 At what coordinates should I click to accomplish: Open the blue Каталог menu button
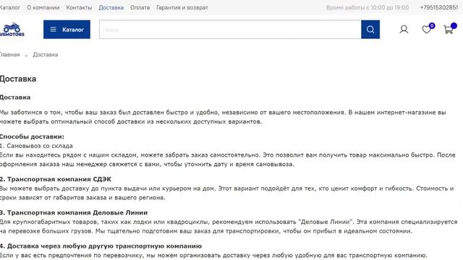[67, 30]
